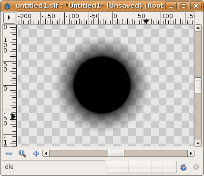204x176 pixels.
Task: Minimize the untitled1.sif window
Action: pos(171,6)
